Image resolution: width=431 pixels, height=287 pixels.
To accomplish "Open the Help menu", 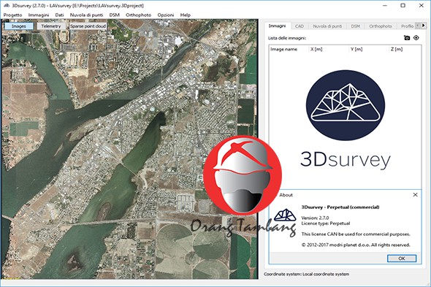I will pyautogui.click(x=186, y=15).
